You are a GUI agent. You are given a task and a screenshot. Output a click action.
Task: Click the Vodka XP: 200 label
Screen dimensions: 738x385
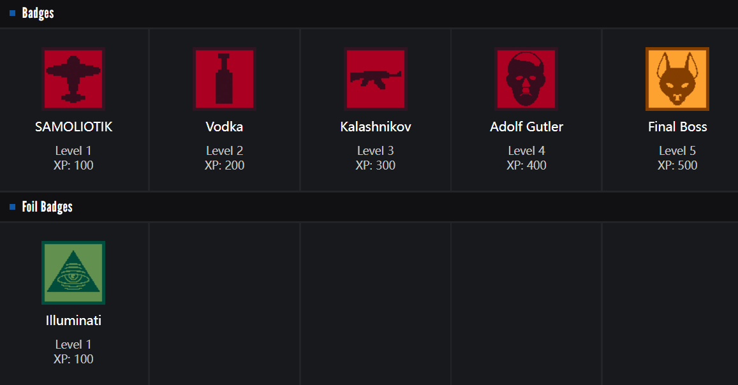click(225, 166)
